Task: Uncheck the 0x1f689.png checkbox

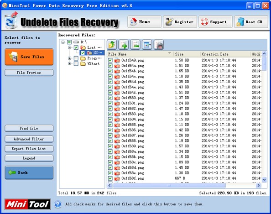Action: point(110,146)
